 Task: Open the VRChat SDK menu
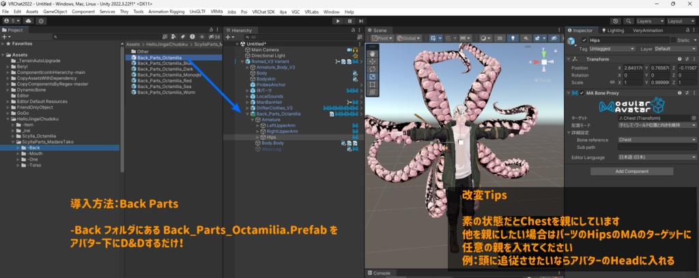click(x=263, y=12)
